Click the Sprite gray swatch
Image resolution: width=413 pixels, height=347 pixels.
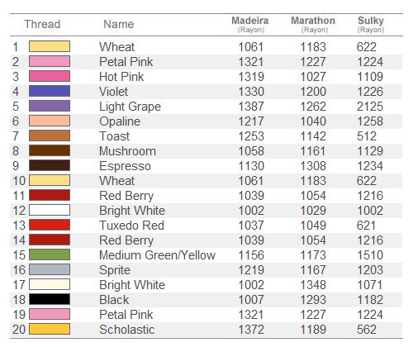point(50,269)
